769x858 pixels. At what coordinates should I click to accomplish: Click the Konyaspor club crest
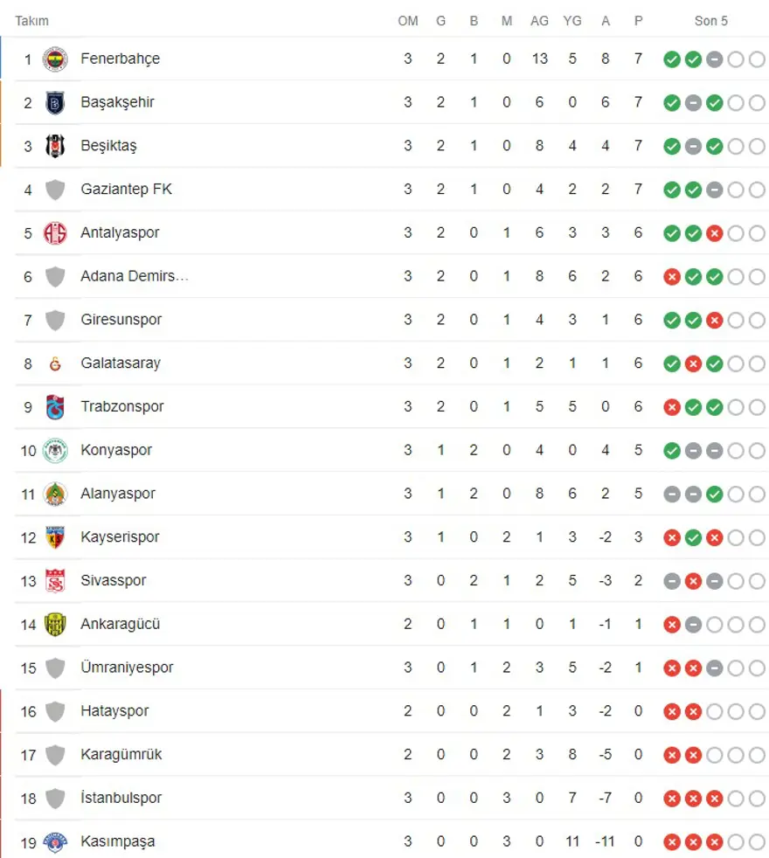(55, 450)
